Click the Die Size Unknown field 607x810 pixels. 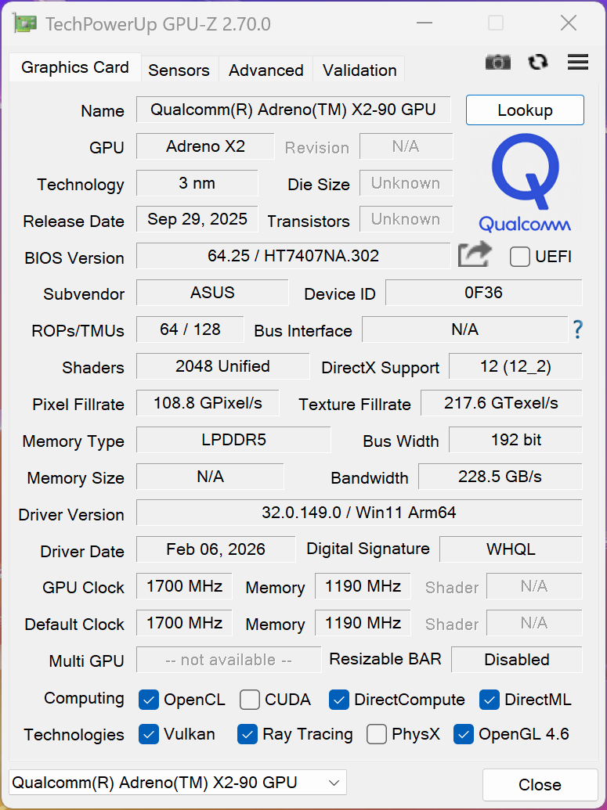point(406,183)
